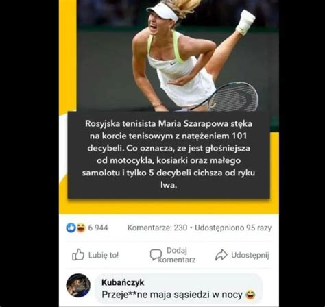Open the 6 944 reactions count
Viewport: 325px width, 307px height.
point(98,228)
